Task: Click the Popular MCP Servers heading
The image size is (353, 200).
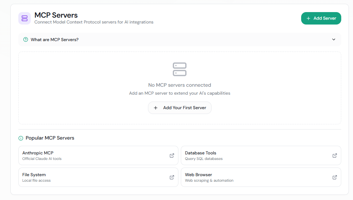Action: [50, 138]
